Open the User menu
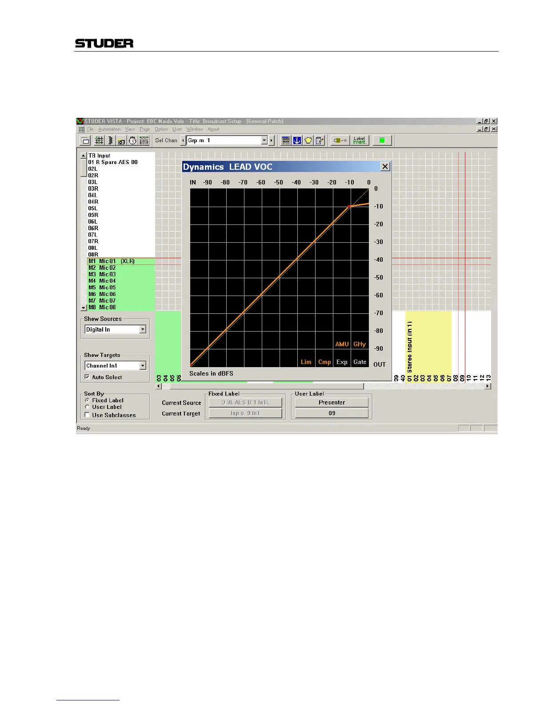The height and width of the screenshot is (704, 544). point(177,129)
